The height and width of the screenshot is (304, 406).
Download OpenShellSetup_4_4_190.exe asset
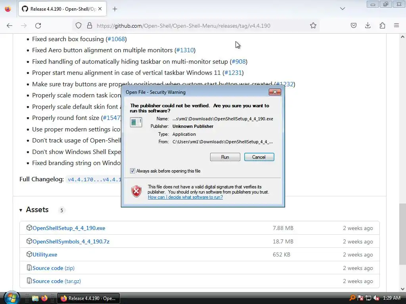tap(69, 228)
